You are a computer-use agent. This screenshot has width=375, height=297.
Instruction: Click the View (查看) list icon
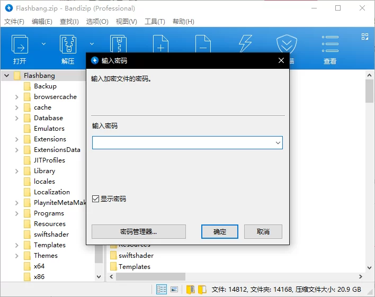click(x=330, y=44)
